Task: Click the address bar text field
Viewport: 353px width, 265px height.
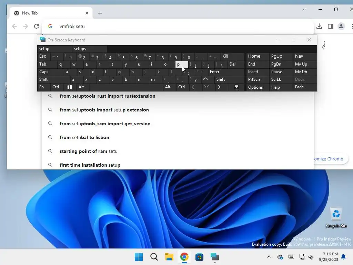Action: [x=178, y=26]
